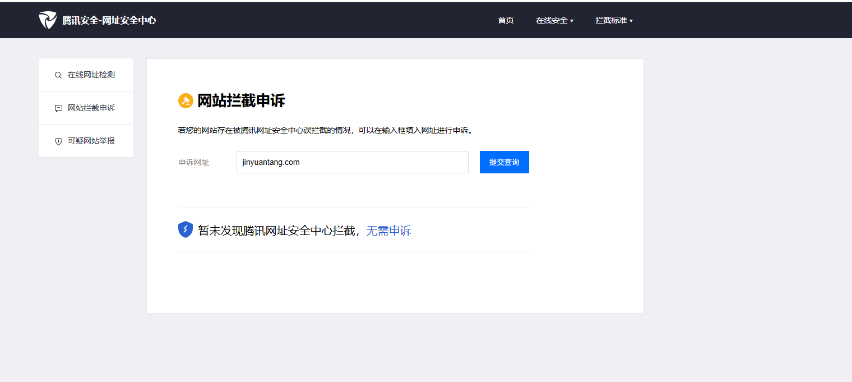Expand the 拦截标准 dropdown menu
The width and height of the screenshot is (852, 382).
[614, 20]
